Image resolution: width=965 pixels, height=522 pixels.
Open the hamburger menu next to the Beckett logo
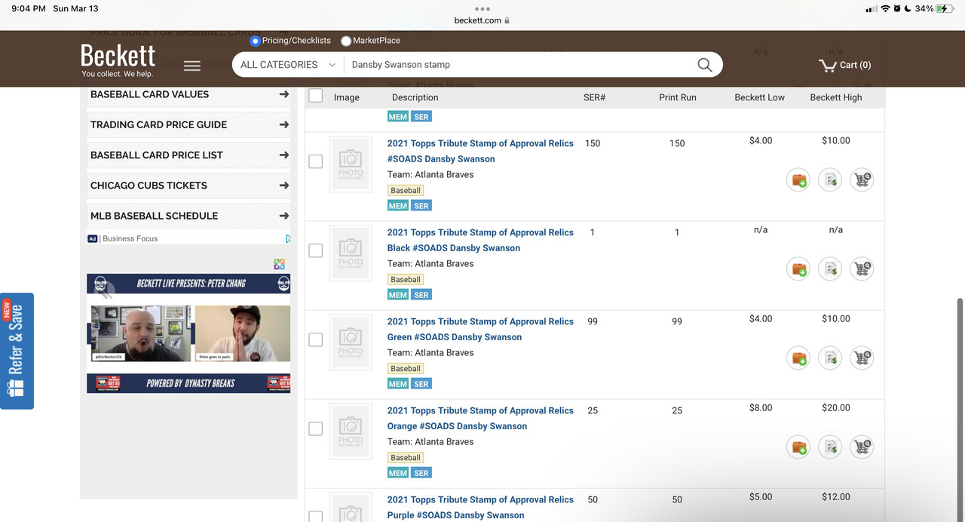click(192, 66)
